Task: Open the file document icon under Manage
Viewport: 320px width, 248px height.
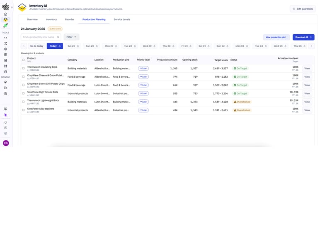Action: pyautogui.click(x=5, y=93)
